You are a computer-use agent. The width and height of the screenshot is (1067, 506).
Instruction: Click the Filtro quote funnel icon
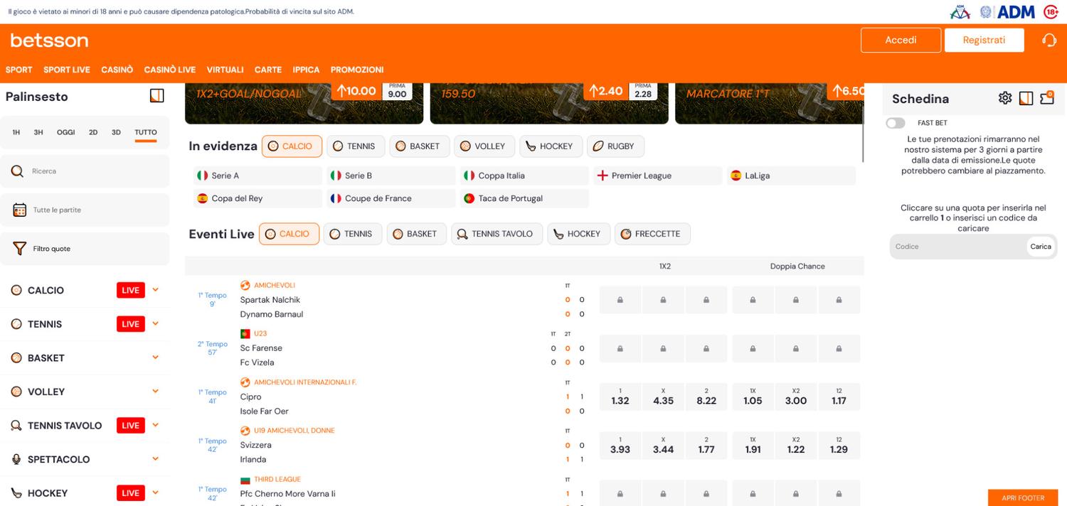[x=19, y=248]
